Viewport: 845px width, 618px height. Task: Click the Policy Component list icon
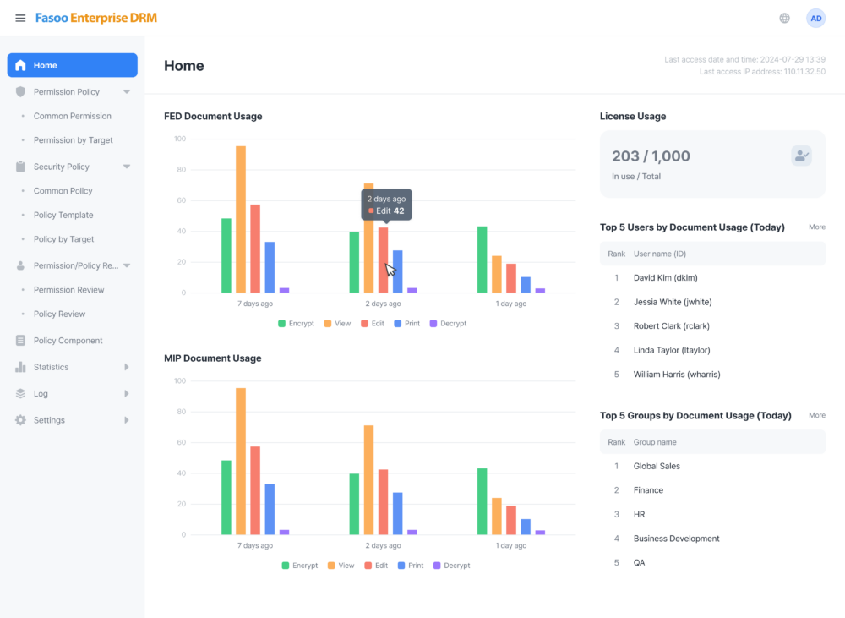point(20,340)
